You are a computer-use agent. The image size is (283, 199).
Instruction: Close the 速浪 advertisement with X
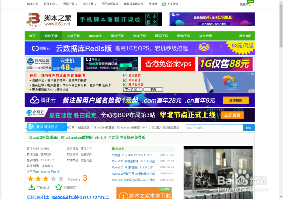pos(252,74)
